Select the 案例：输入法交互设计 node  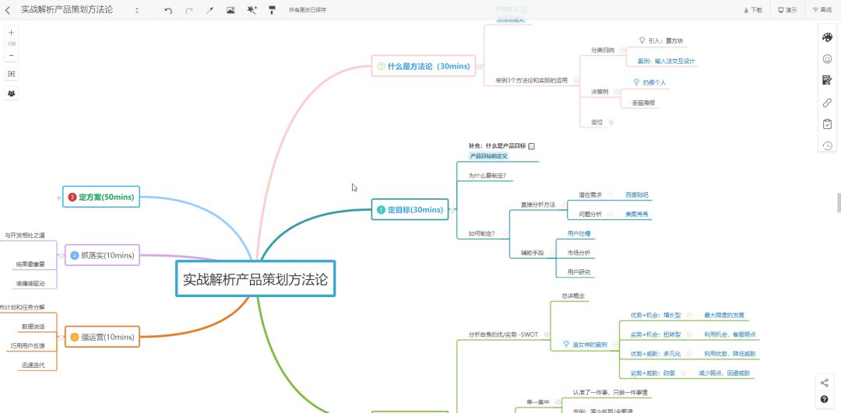tap(666, 61)
